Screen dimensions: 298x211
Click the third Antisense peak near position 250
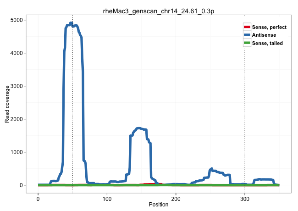211,169
